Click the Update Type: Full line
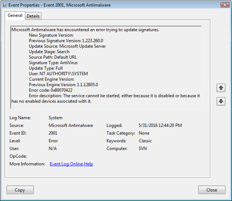 (46, 68)
